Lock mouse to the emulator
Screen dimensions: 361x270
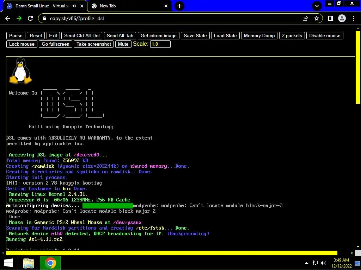coord(22,44)
